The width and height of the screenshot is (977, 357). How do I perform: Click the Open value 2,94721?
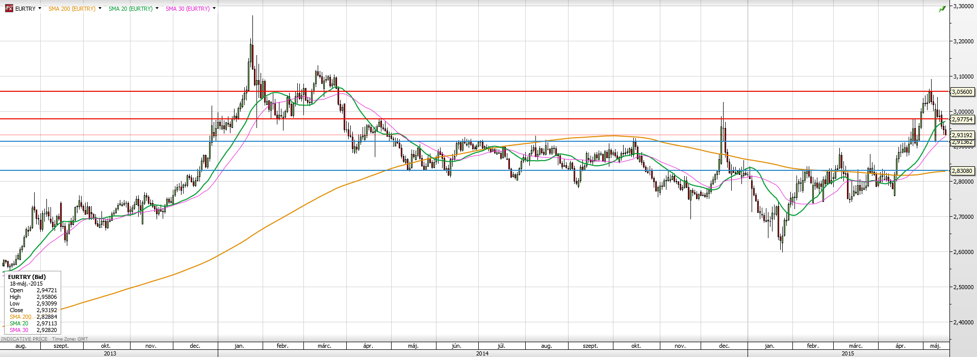coord(47,290)
